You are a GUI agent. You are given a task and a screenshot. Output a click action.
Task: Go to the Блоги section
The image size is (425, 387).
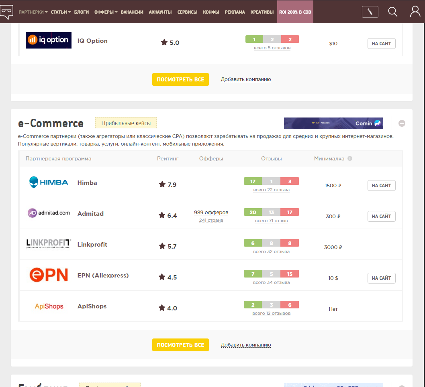tap(82, 12)
